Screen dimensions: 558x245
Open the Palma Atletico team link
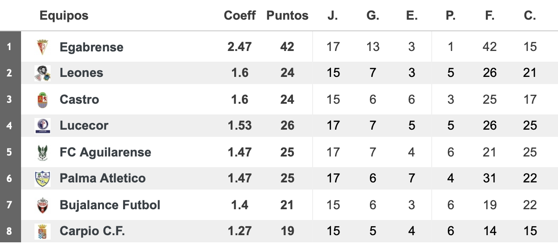103,178
